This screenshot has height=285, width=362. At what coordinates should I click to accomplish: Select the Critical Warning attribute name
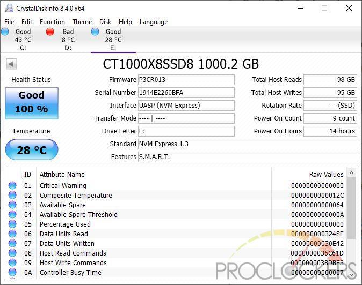63,185
